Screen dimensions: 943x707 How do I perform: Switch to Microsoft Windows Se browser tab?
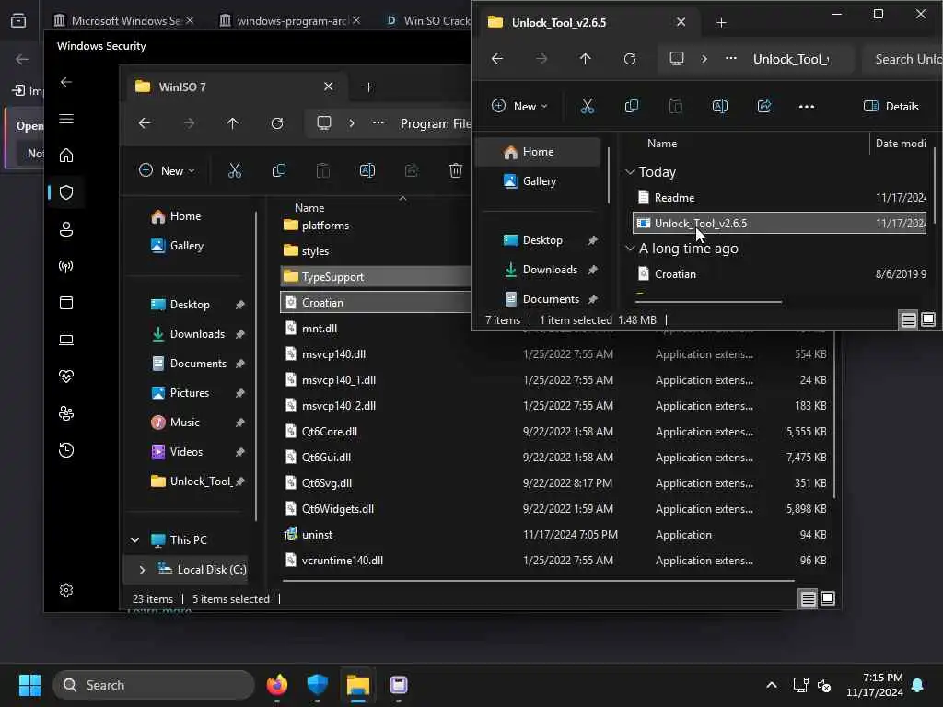click(122, 20)
